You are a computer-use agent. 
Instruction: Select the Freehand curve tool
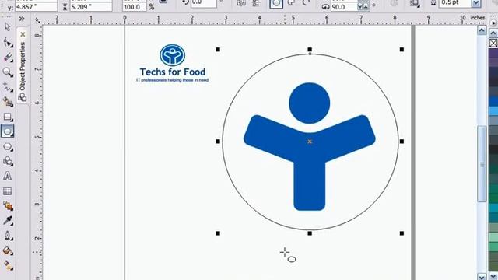point(8,87)
